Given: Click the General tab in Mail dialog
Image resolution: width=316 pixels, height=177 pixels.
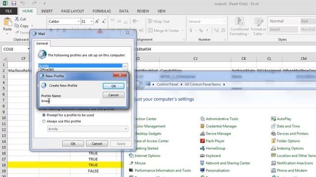Looking at the screenshot, I should tap(42, 43).
